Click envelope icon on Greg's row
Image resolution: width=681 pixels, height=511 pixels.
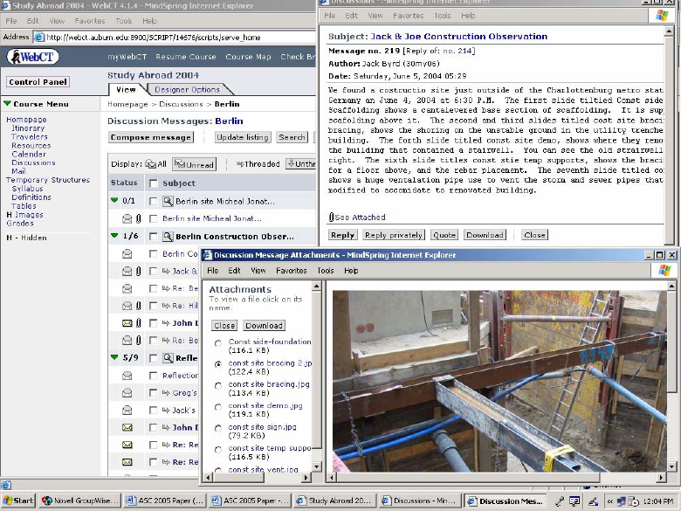point(127,393)
